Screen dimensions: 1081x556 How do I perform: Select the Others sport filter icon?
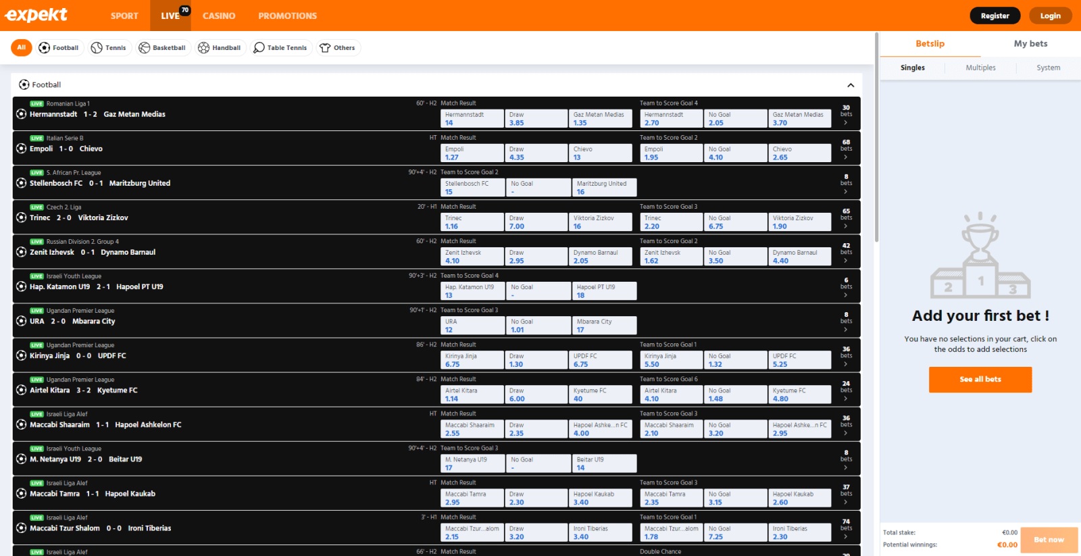(325, 48)
